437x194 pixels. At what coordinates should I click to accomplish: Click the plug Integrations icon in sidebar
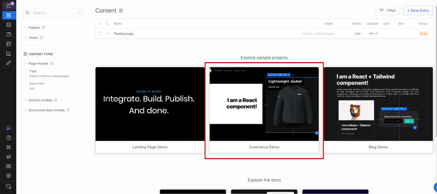[9, 63]
